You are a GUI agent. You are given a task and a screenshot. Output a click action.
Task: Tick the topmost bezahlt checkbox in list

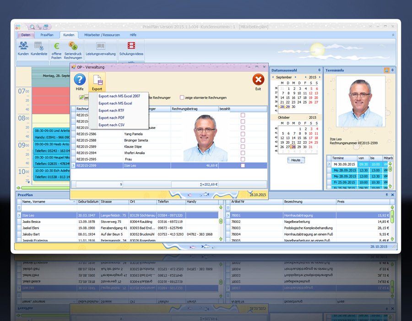pyautogui.click(x=243, y=115)
